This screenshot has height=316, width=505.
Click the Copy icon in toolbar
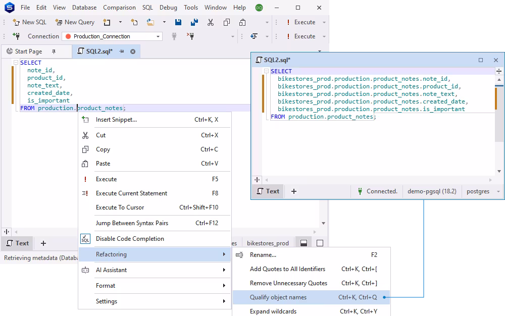pyautogui.click(x=227, y=22)
